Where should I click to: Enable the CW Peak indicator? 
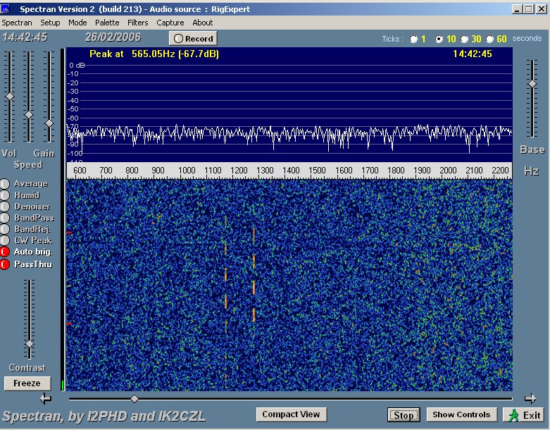pos(5,240)
